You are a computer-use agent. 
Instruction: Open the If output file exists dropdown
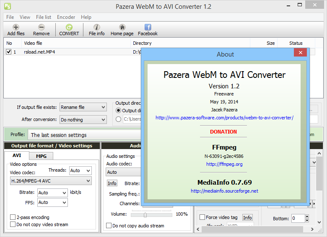pos(83,107)
